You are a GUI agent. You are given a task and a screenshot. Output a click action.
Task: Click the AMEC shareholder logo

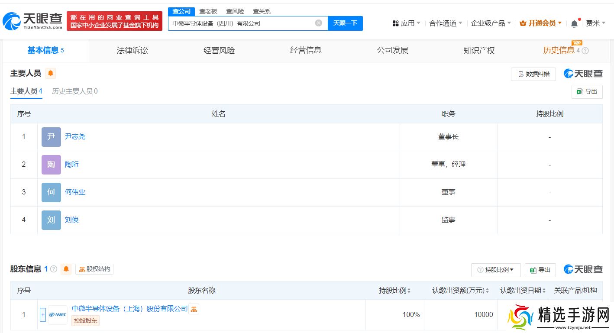pos(58,315)
